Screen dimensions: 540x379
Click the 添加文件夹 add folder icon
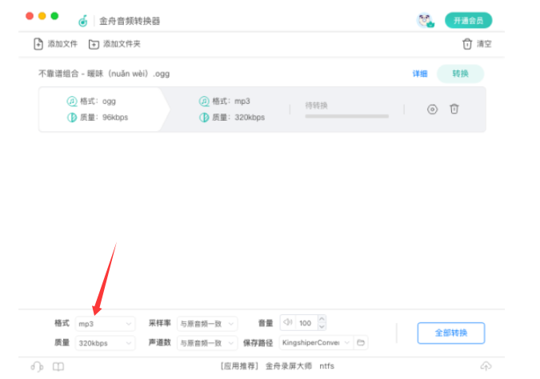[94, 44]
